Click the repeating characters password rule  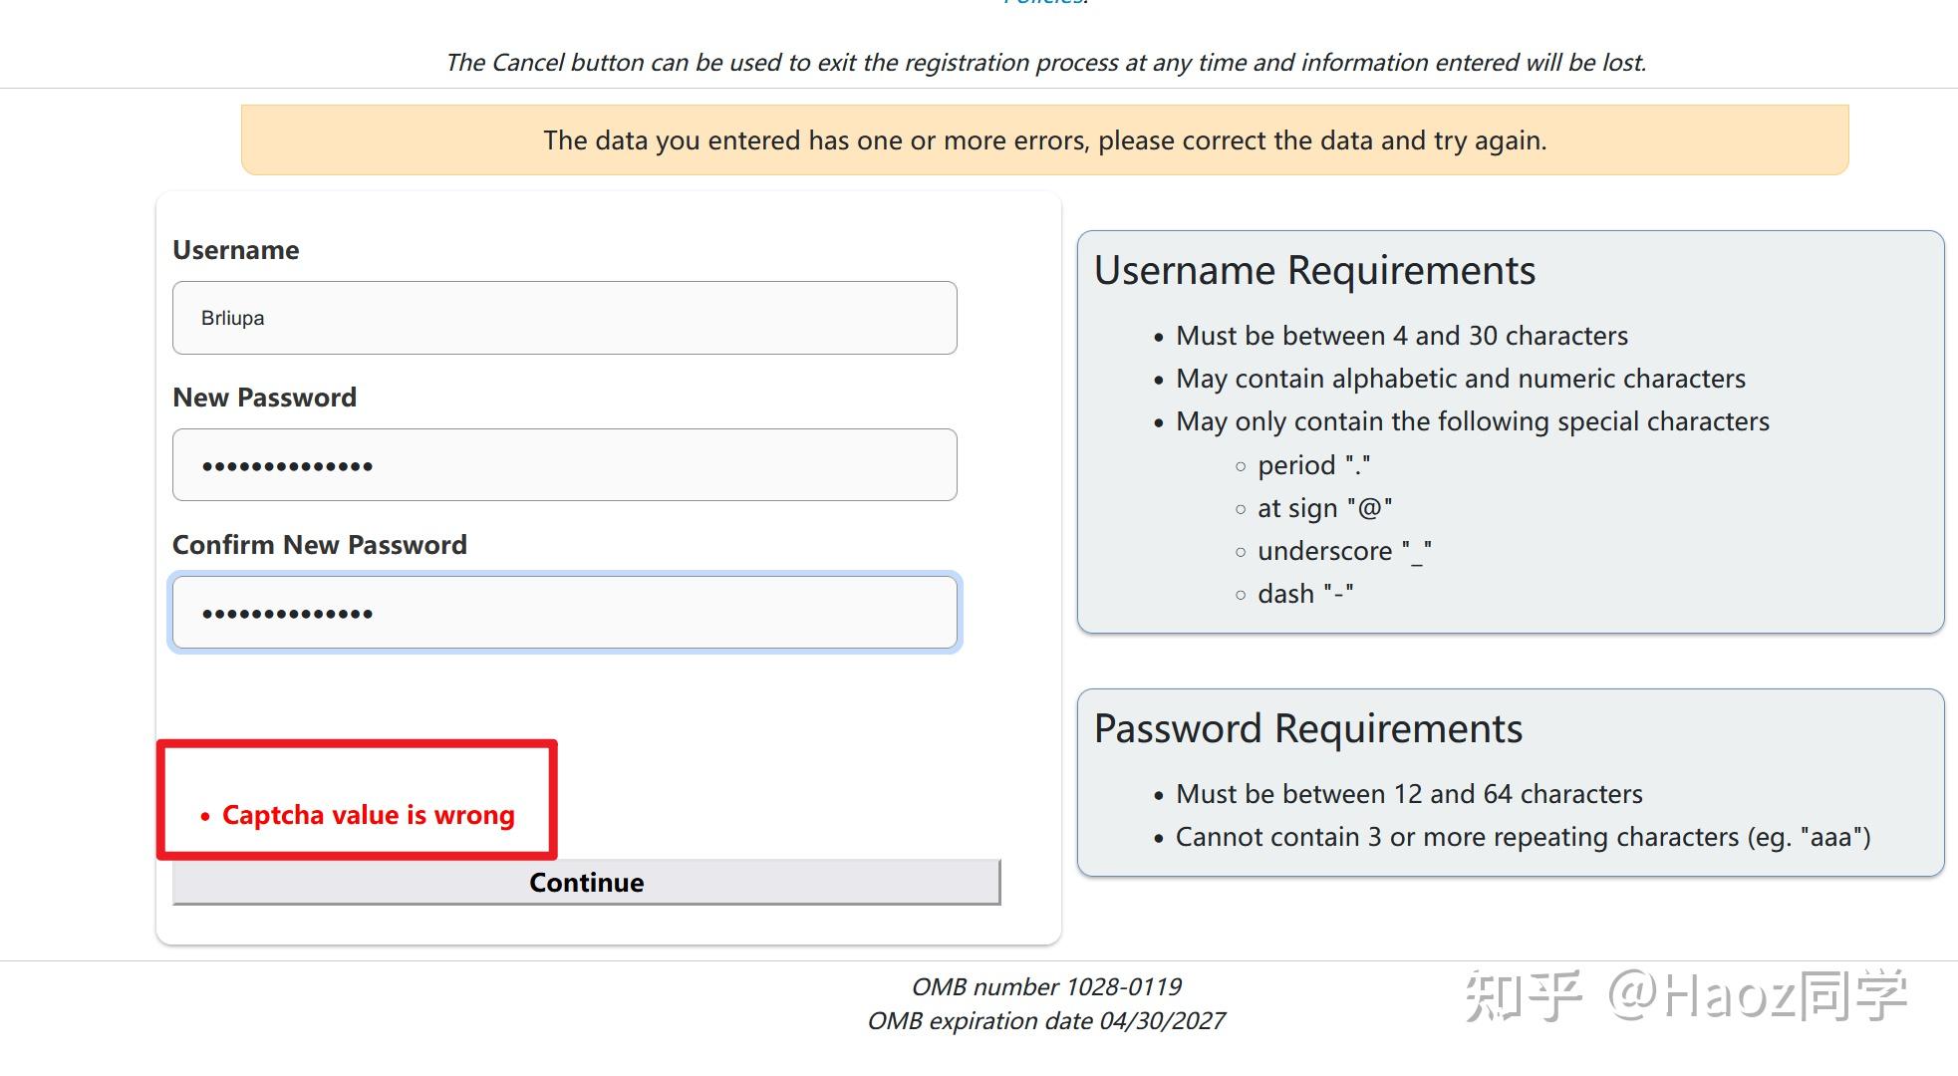[x=1523, y=837]
